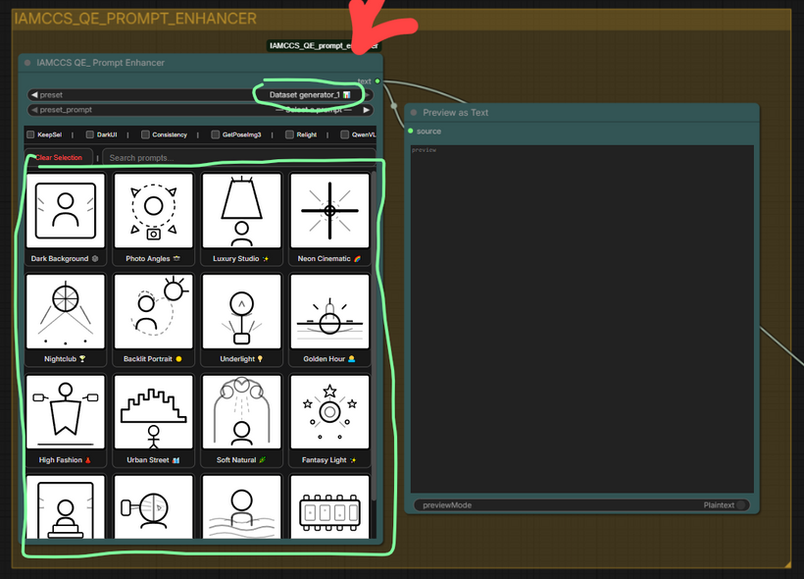Tick the Relight checkbox
Screen dimensions: 804x579
(289, 134)
